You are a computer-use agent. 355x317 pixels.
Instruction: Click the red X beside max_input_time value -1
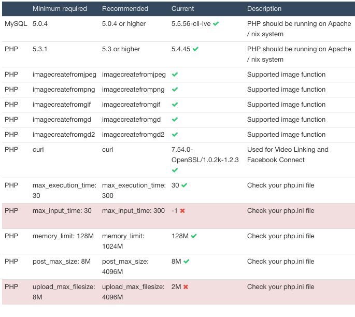point(182,211)
